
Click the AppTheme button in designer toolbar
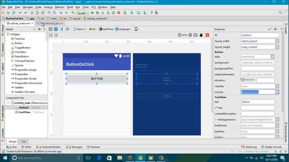(107, 29)
